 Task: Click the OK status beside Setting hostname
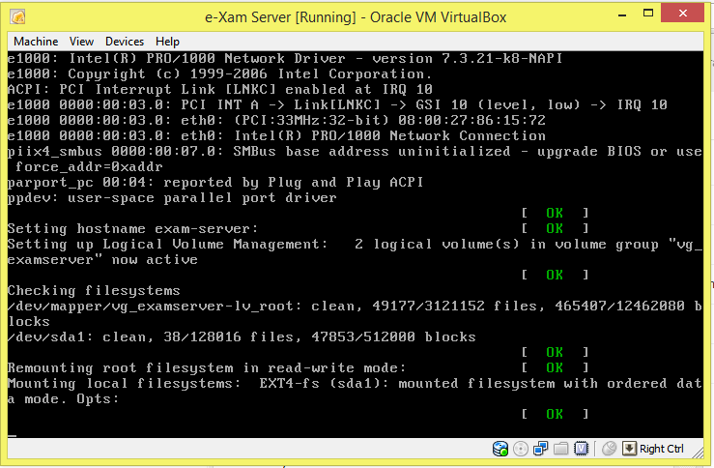tap(555, 228)
